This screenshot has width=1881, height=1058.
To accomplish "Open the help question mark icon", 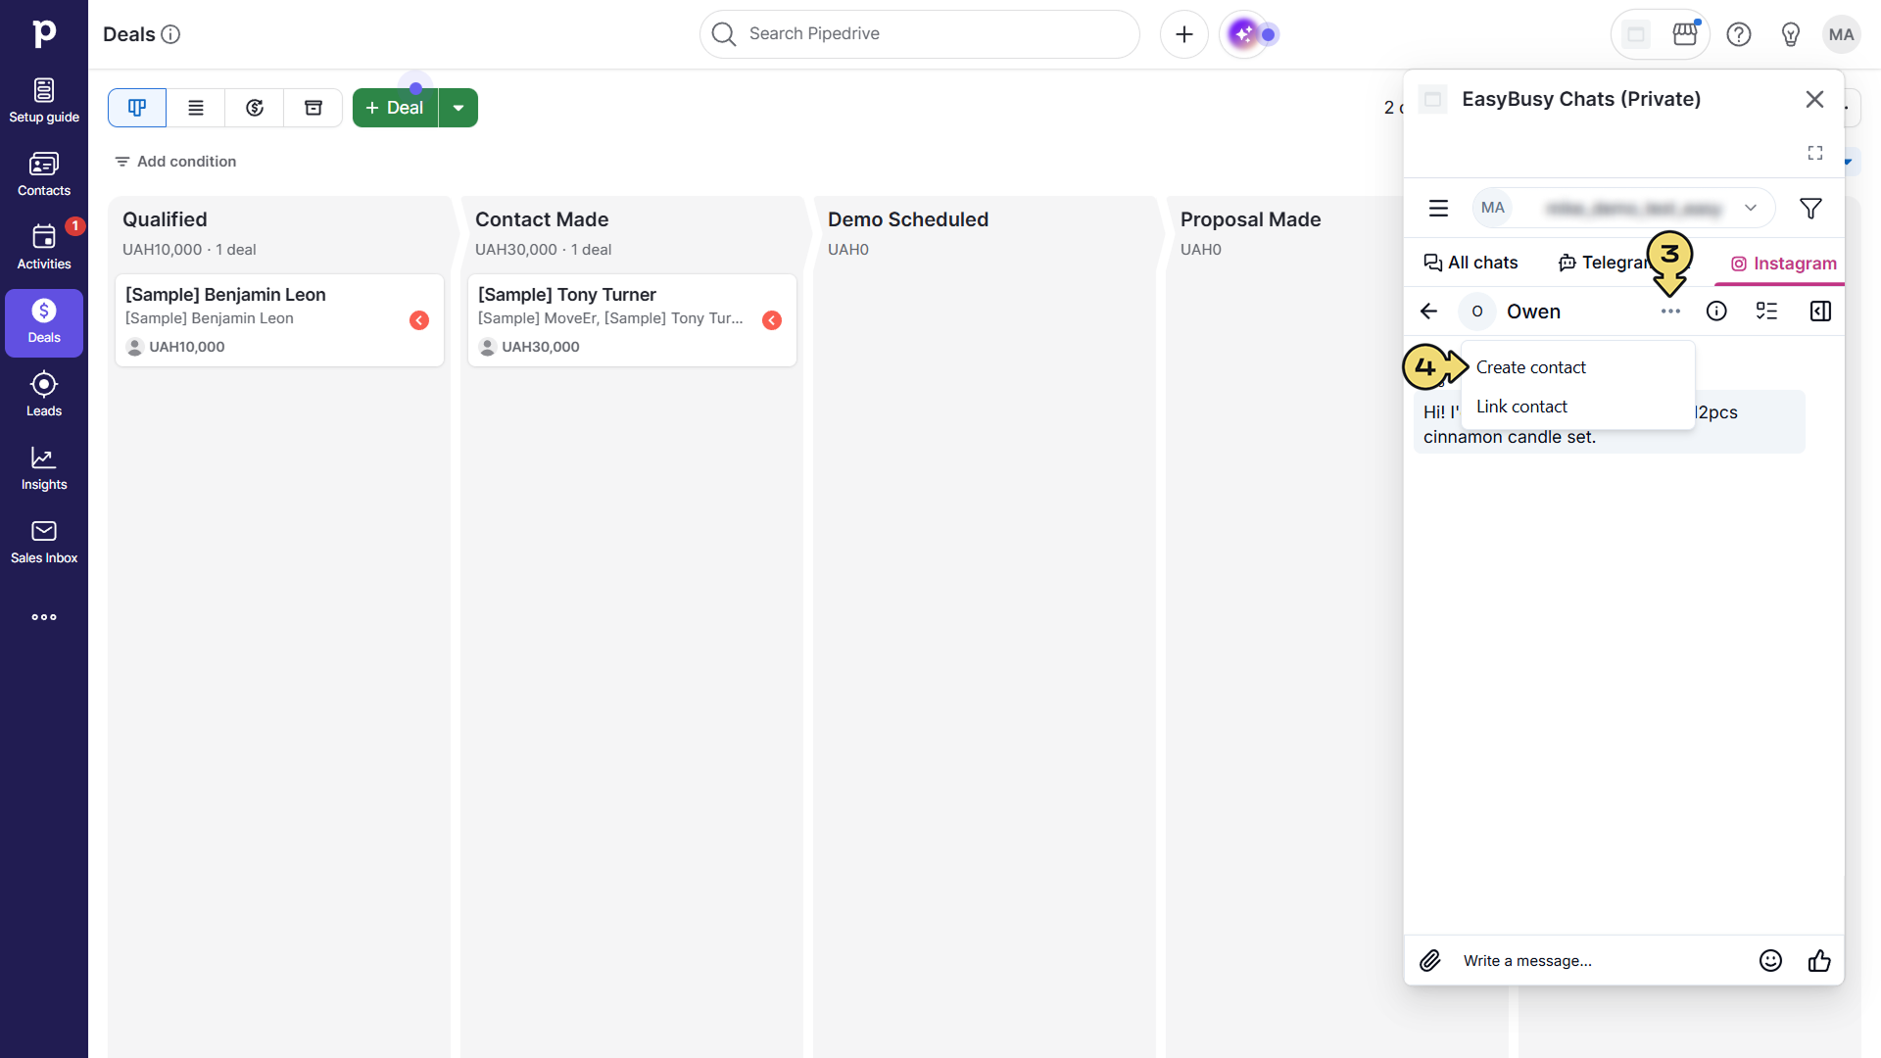I will (1739, 34).
